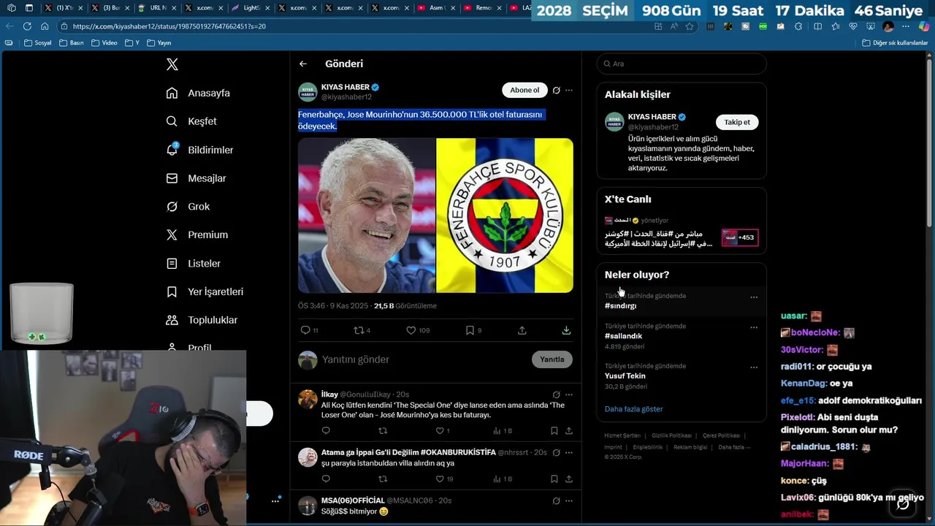Open Mesajlar in the sidebar
The height and width of the screenshot is (526, 935).
click(x=196, y=178)
